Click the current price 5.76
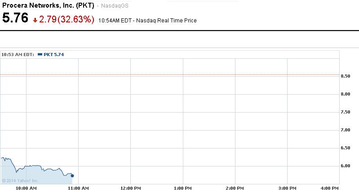The image size is (359, 192). (x=15, y=18)
